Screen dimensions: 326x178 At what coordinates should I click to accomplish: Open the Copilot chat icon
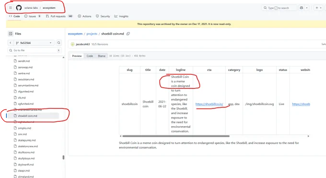[x=302, y=8]
